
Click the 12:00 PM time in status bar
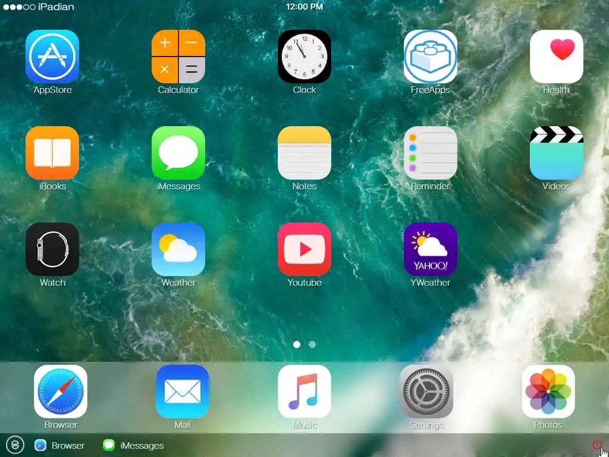pyautogui.click(x=304, y=7)
